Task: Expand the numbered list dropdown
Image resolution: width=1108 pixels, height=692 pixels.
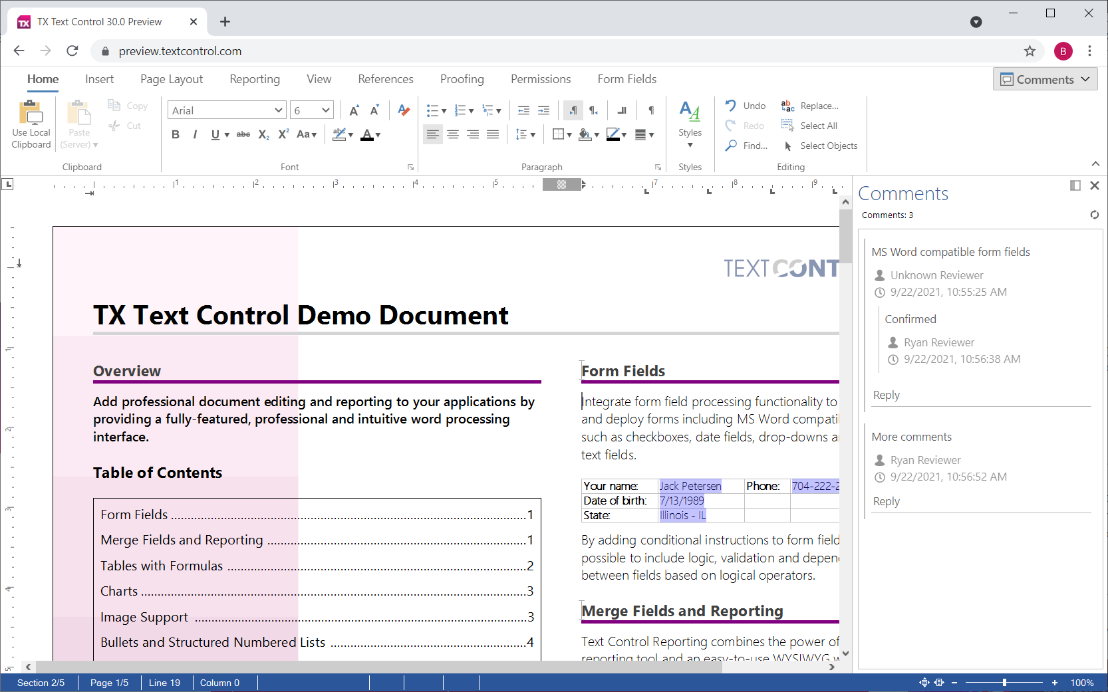Action: [x=471, y=111]
